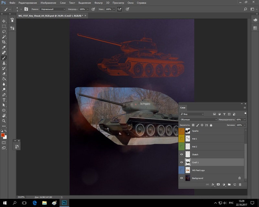This screenshot has width=259, height=207.
Task: Open the Изображение menu
Action: click(x=48, y=3)
